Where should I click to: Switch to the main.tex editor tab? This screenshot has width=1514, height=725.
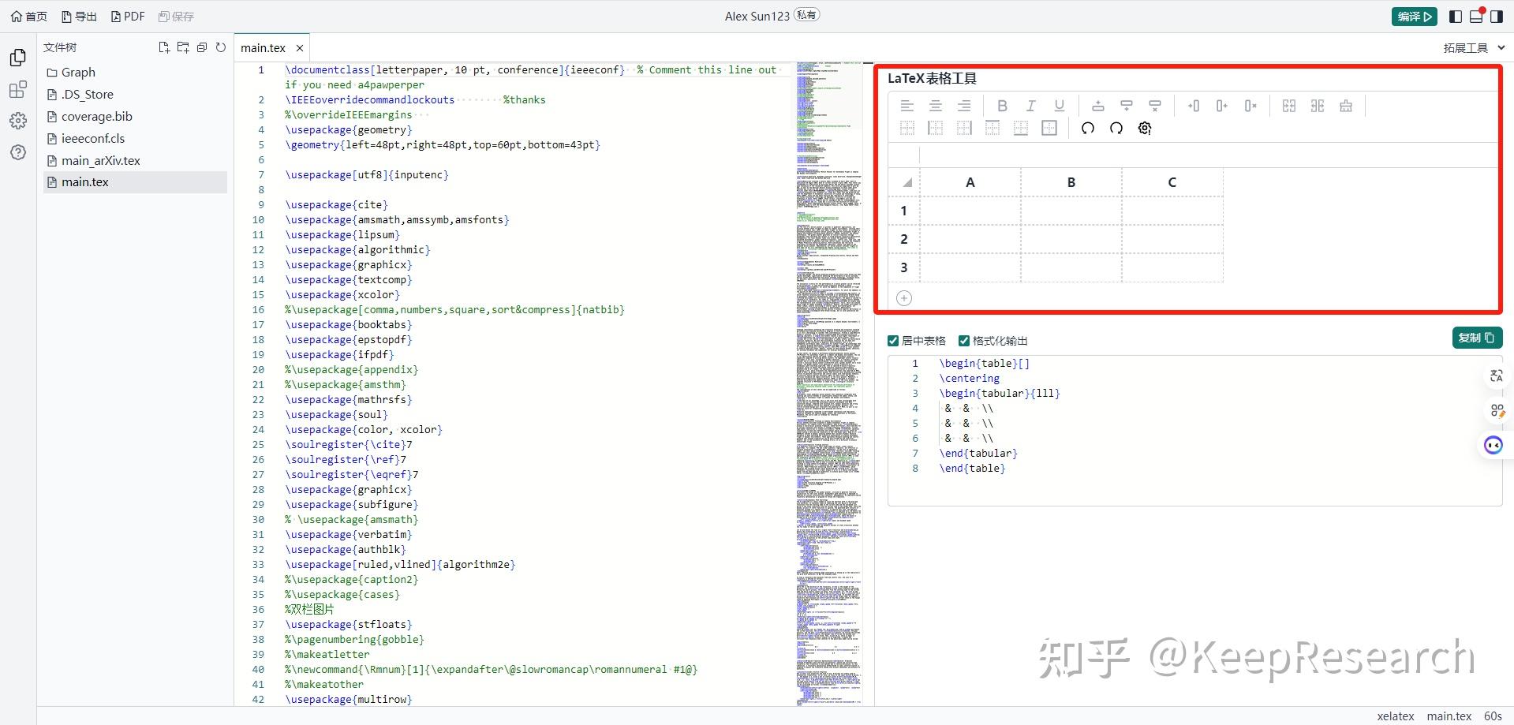264,47
